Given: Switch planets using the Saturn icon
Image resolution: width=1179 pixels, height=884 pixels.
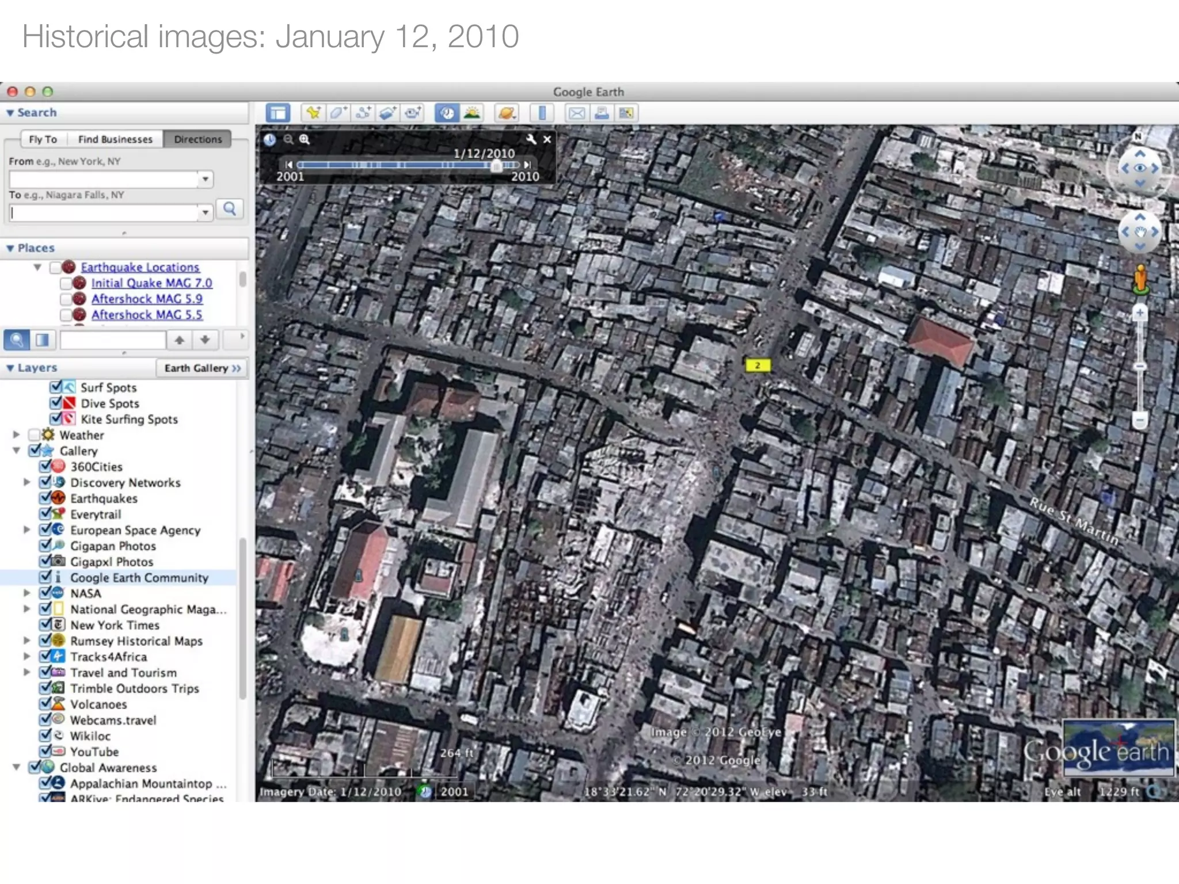Looking at the screenshot, I should [506, 113].
